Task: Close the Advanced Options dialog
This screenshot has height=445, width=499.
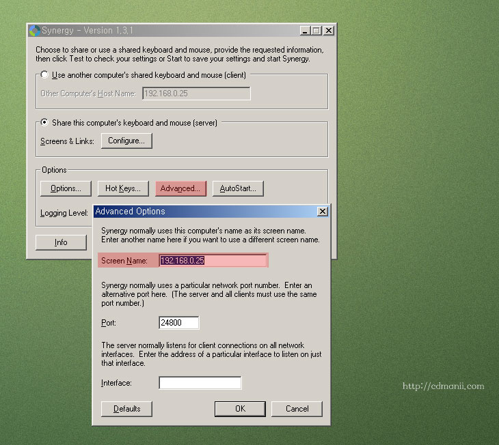Action: tap(323, 212)
